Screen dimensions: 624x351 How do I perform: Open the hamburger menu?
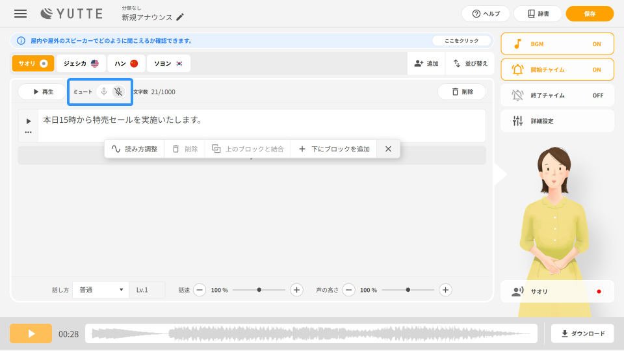[x=21, y=14]
